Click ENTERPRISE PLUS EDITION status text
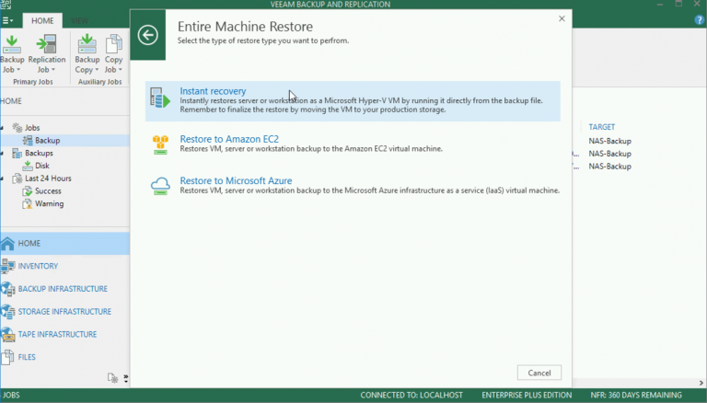 pos(527,396)
